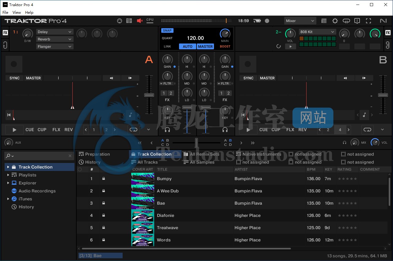Toggle the loop icon on Deck A
The image size is (393, 261).
coord(133,130)
